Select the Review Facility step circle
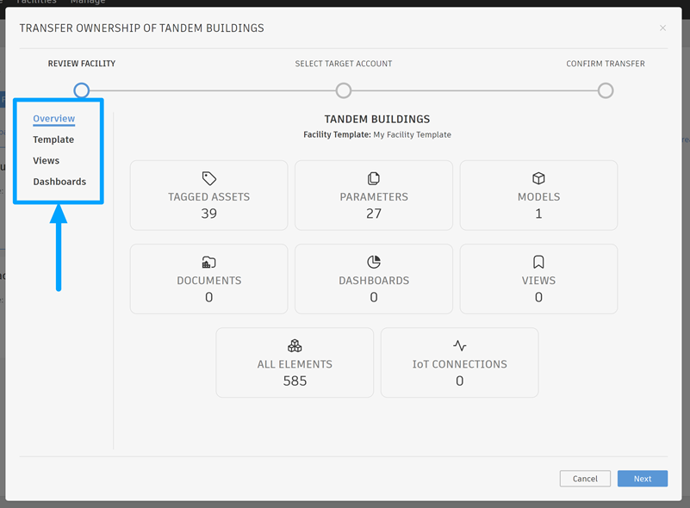Viewport: 690px width, 508px height. point(81,90)
